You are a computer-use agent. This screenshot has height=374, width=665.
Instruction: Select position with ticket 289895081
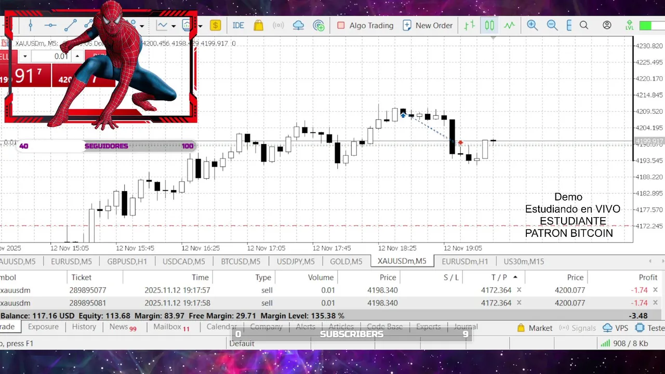[332, 303]
